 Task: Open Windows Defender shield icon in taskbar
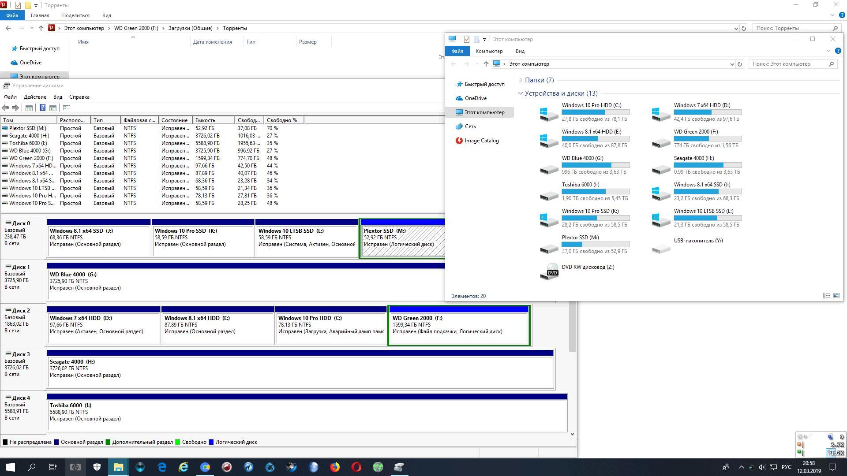point(97,467)
